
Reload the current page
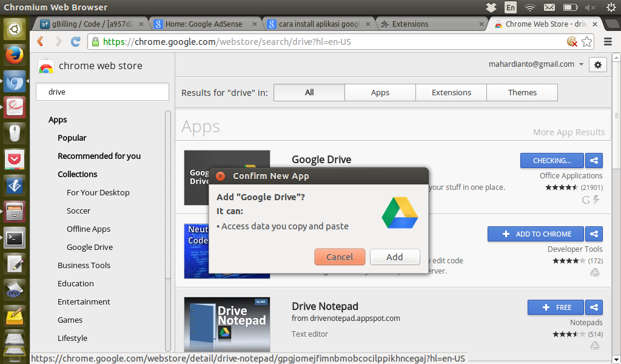pyautogui.click(x=76, y=42)
